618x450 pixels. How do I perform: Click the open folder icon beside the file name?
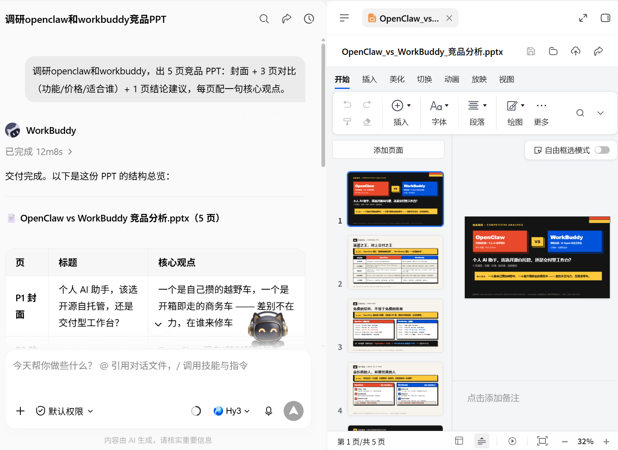(553, 51)
